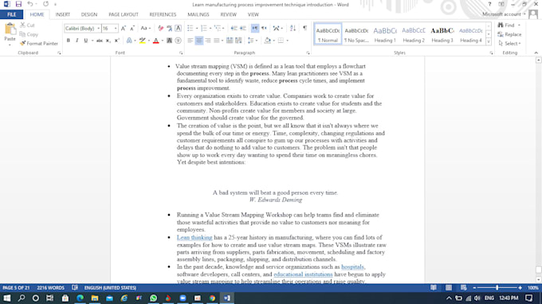542x304 pixels.
Task: Toggle Show/Hide paragraph marks
Action: pyautogui.click(x=304, y=29)
